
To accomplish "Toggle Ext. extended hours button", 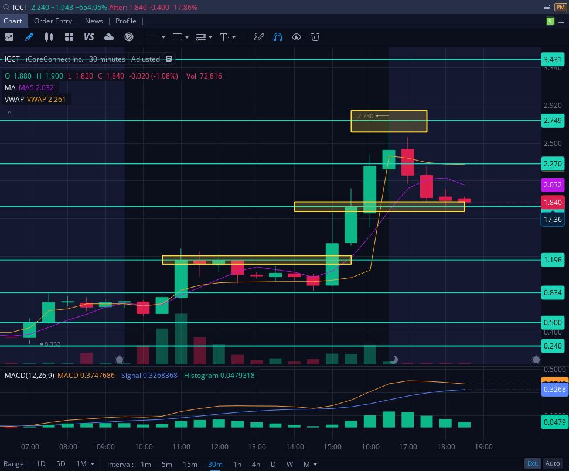I will point(533,463).
